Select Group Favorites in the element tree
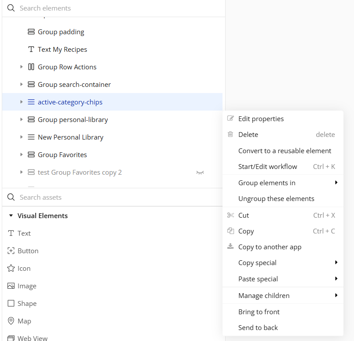354x341 pixels. point(62,154)
